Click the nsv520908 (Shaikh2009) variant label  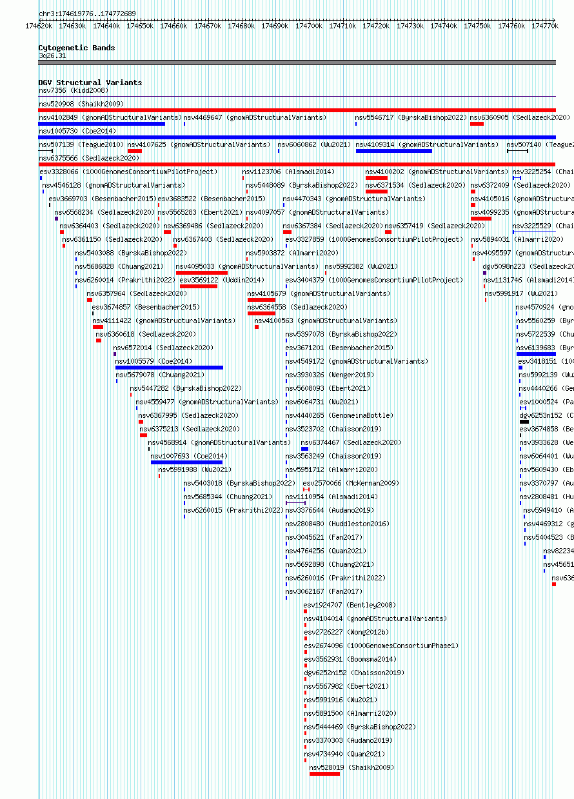[x=81, y=104]
